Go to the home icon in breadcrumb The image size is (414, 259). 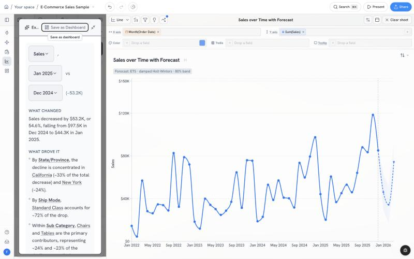pyautogui.click(x=6, y=7)
